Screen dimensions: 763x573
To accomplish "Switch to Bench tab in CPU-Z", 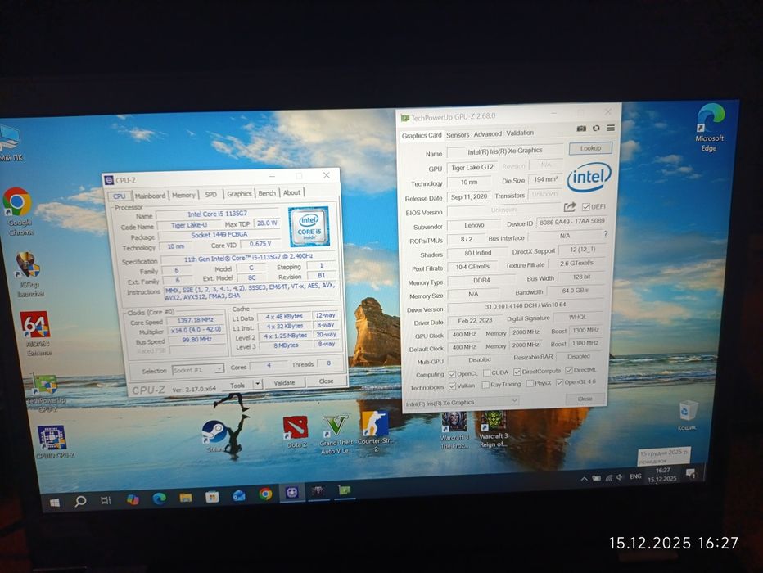I will tap(267, 193).
